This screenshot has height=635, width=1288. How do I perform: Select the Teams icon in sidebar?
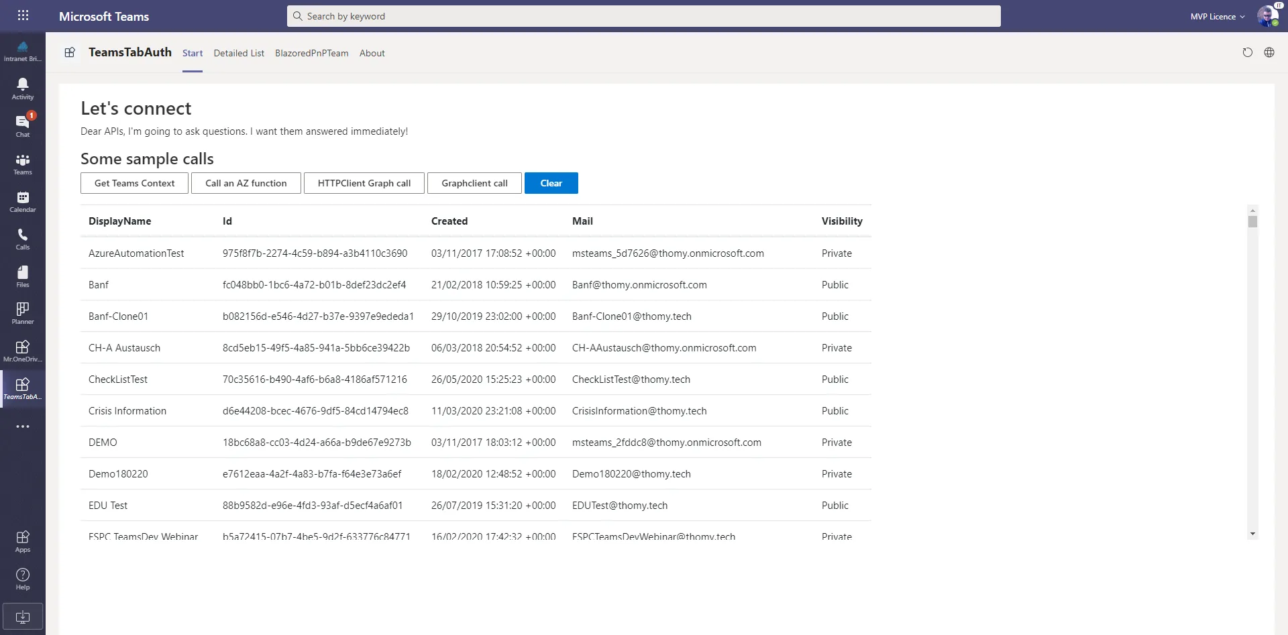pos(22,162)
